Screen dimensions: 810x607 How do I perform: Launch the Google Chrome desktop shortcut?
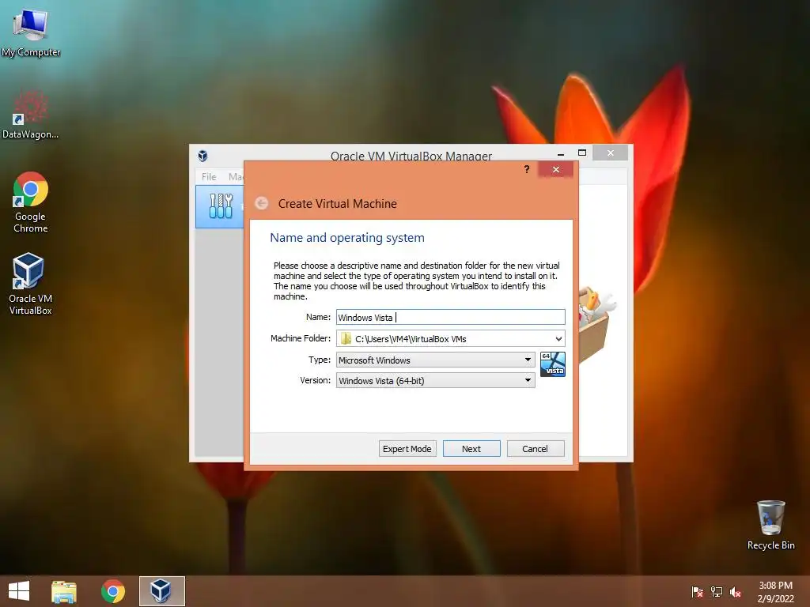pyautogui.click(x=31, y=202)
